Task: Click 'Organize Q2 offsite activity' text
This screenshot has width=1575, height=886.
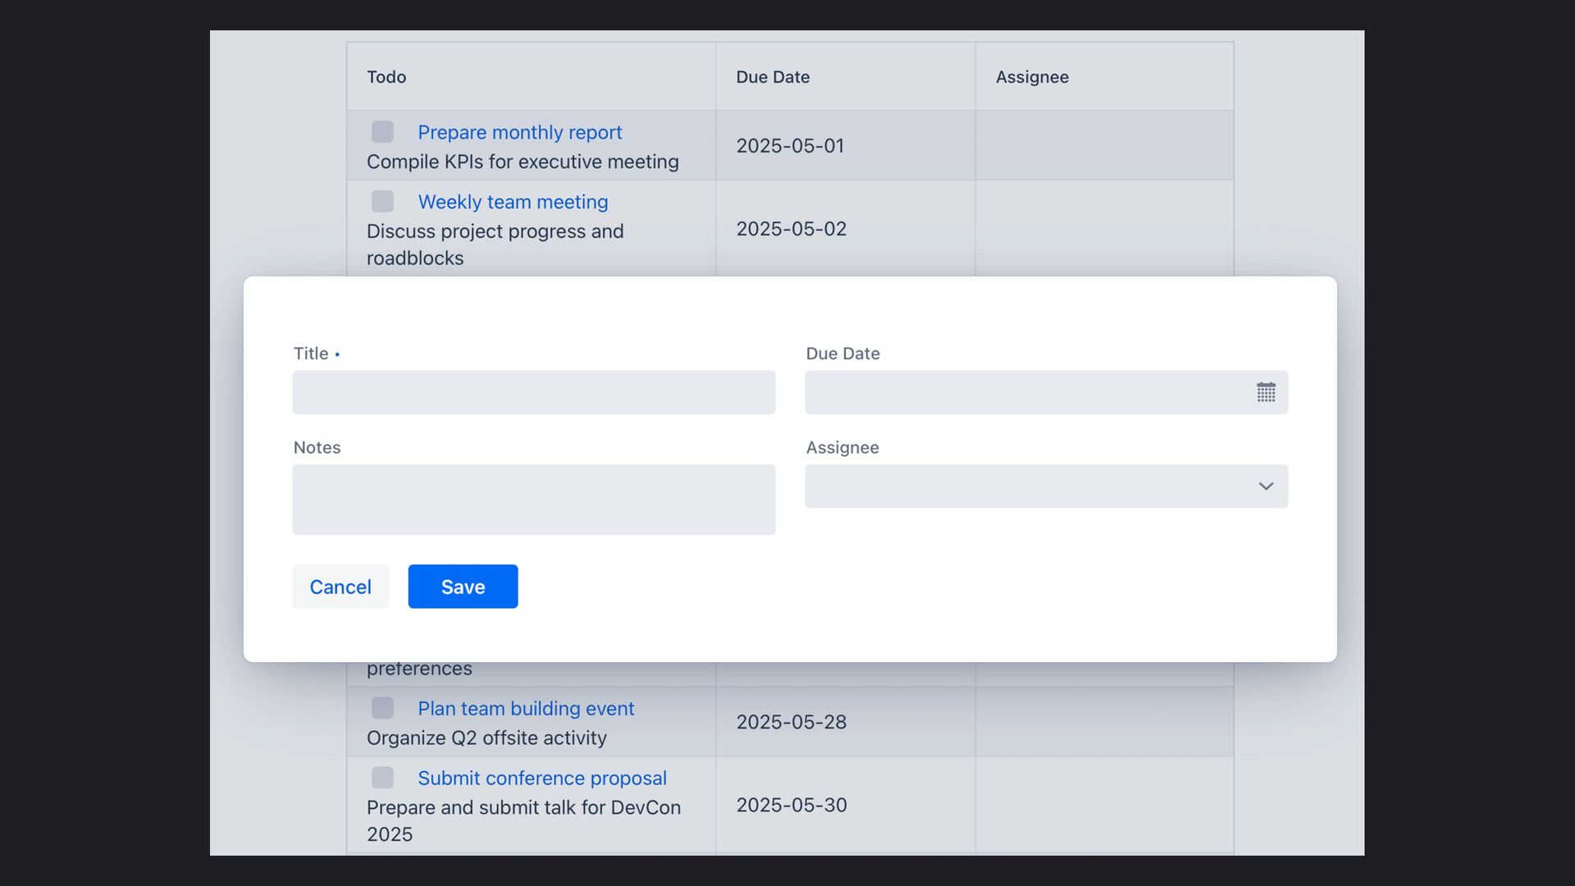Action: coord(486,738)
